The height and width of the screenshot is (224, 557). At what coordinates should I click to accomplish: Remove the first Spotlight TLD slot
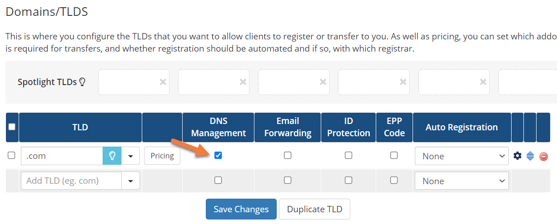(x=163, y=82)
